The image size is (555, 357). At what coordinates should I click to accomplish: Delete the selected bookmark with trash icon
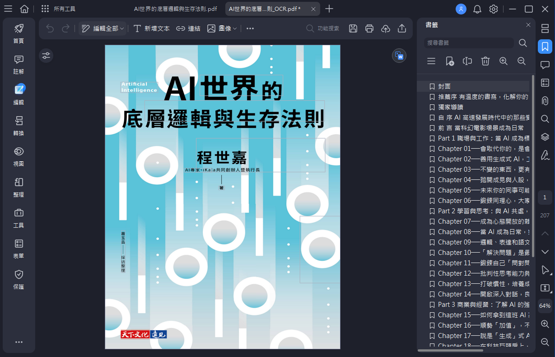pyautogui.click(x=485, y=61)
